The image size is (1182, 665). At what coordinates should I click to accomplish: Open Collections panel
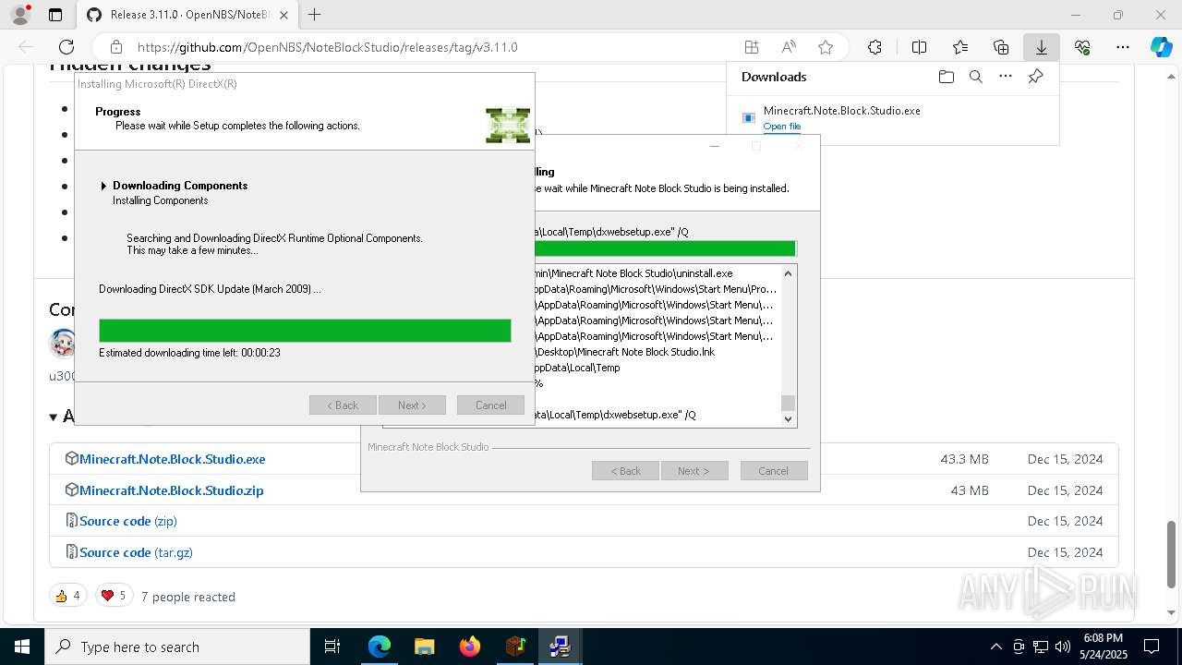pyautogui.click(x=1001, y=47)
